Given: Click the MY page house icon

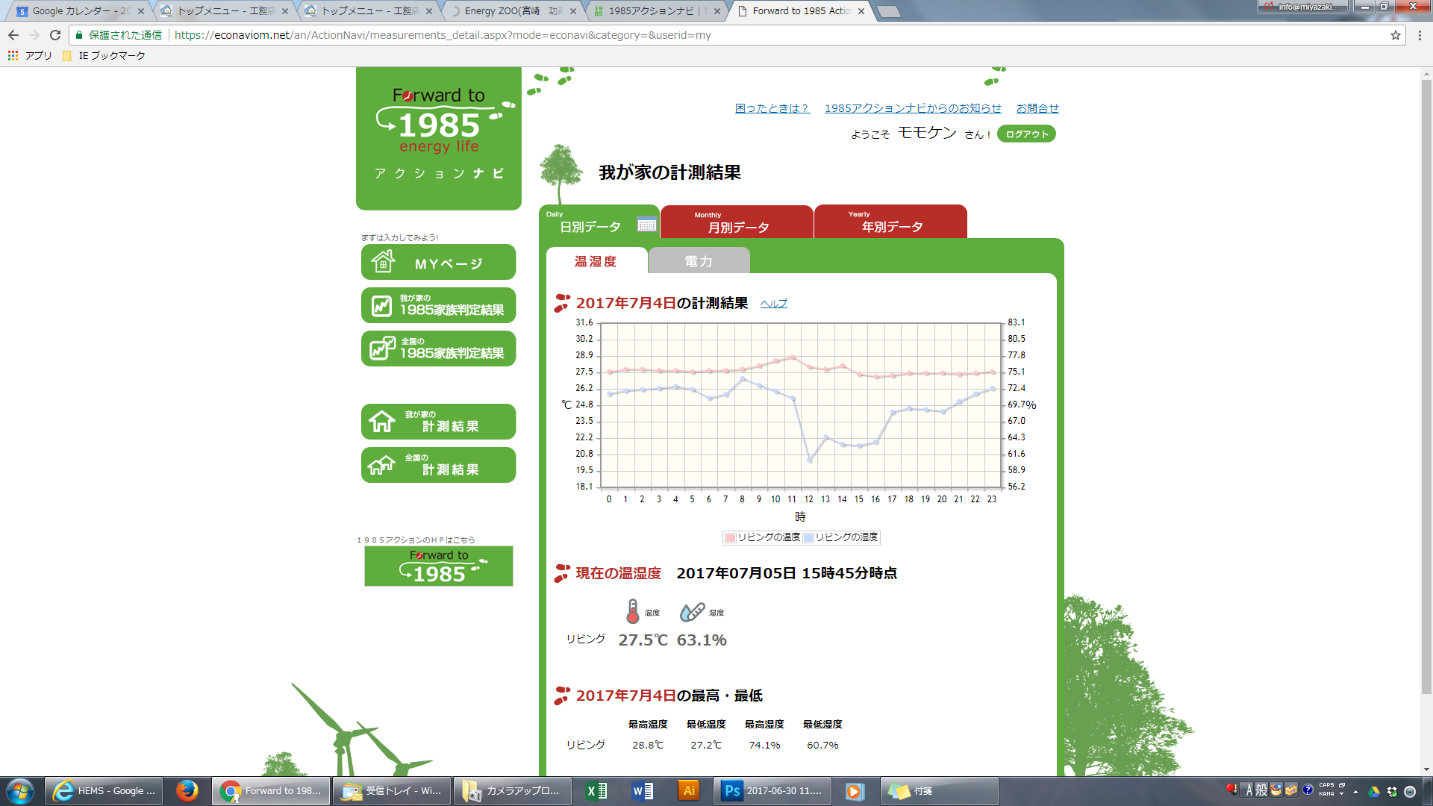Looking at the screenshot, I should (x=384, y=262).
